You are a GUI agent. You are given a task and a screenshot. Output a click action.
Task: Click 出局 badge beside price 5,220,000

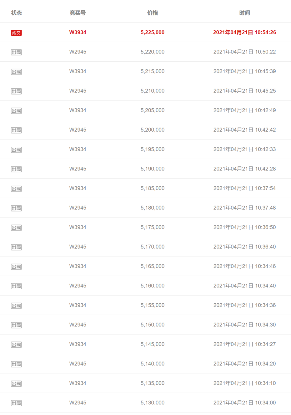tap(16, 52)
